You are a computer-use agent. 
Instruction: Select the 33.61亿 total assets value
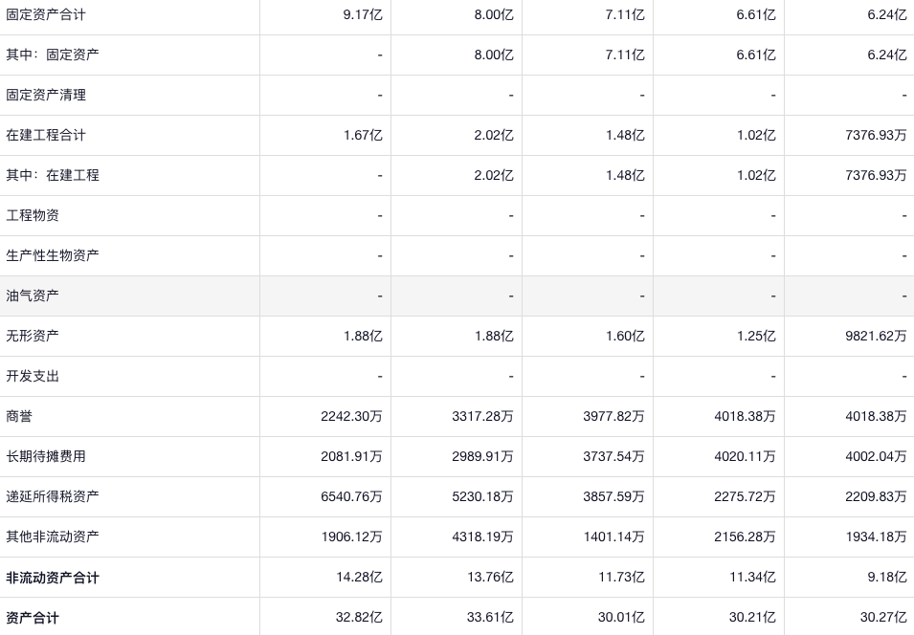point(490,618)
